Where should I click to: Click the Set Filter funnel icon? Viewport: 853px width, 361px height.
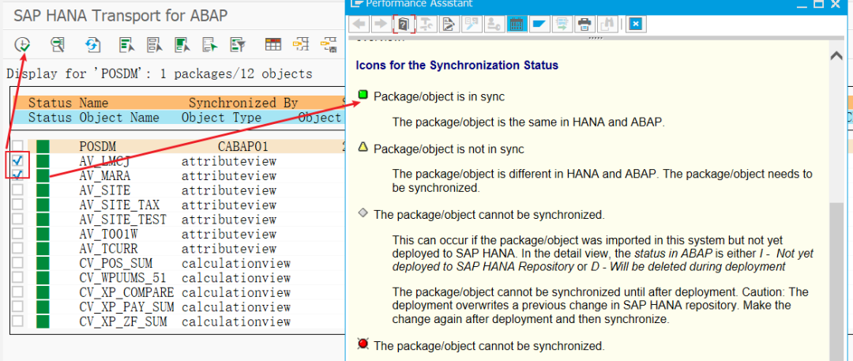[238, 44]
